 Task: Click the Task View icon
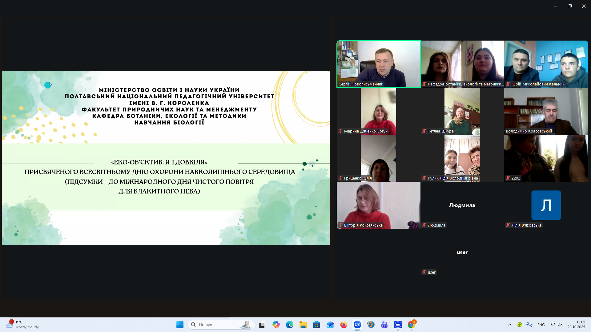[262, 325]
